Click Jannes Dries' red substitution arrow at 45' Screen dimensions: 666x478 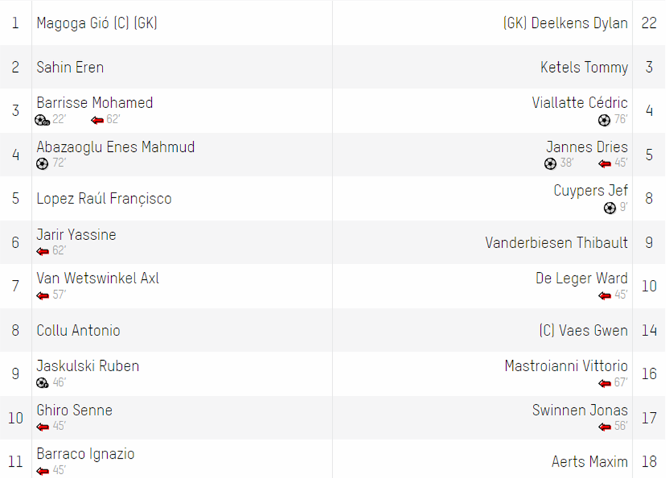(x=605, y=164)
